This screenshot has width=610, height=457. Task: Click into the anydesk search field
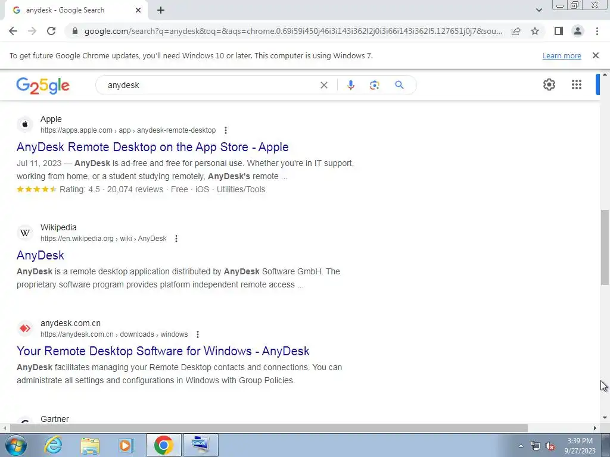coord(210,85)
